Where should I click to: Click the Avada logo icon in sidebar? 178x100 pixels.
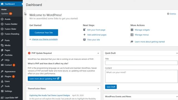point(2,19)
